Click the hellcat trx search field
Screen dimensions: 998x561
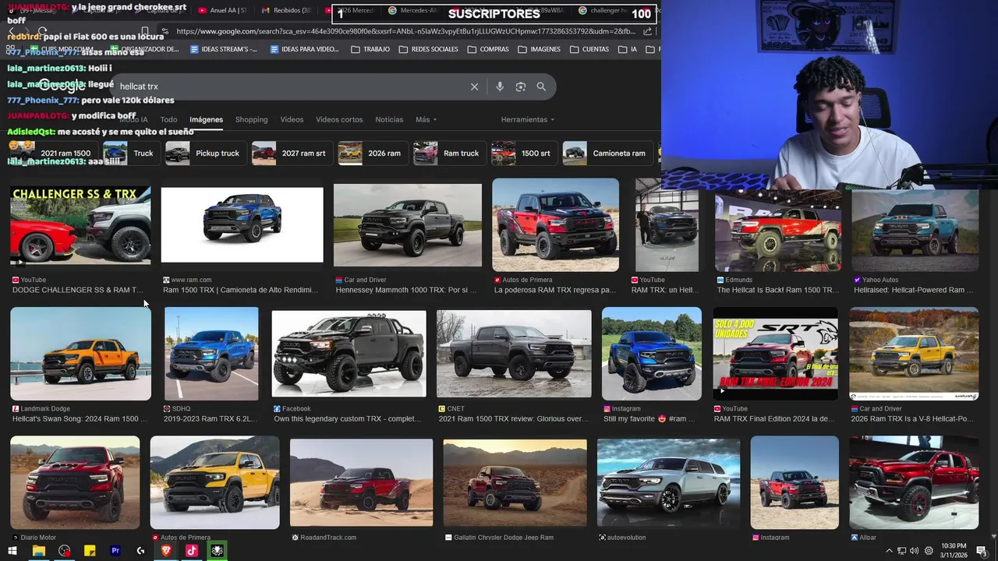click(x=288, y=86)
